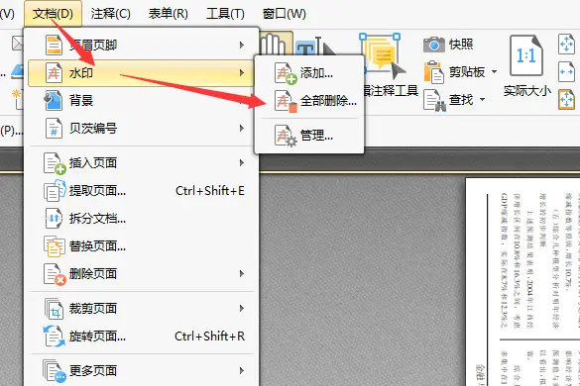Click 添加... in the watermark submenu
This screenshot has height=386, width=580.
tap(309, 73)
